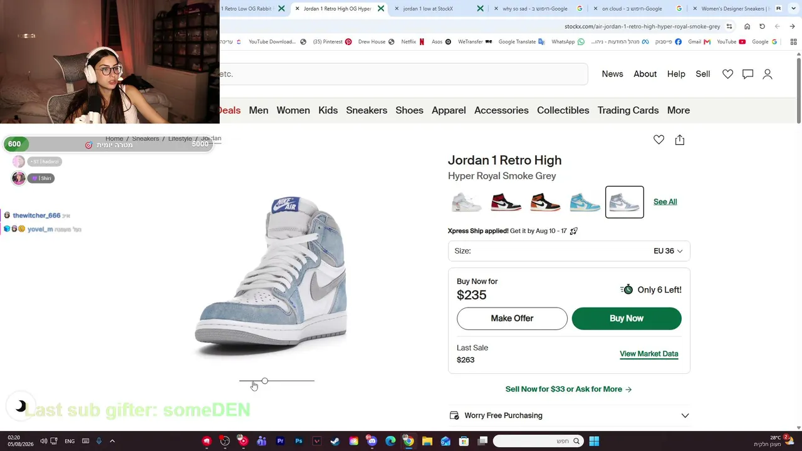The height and width of the screenshot is (451, 802).
Task: Open the Women category menu
Action: click(293, 110)
